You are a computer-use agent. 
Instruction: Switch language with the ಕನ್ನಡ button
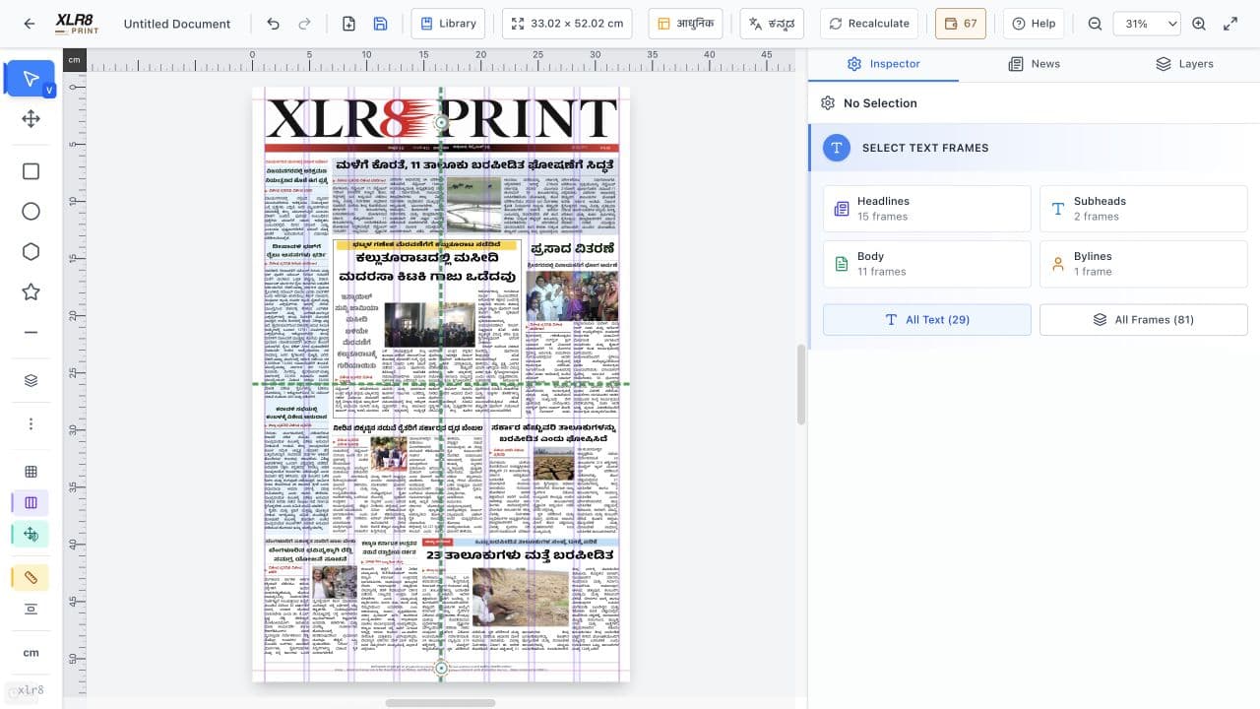tap(772, 24)
